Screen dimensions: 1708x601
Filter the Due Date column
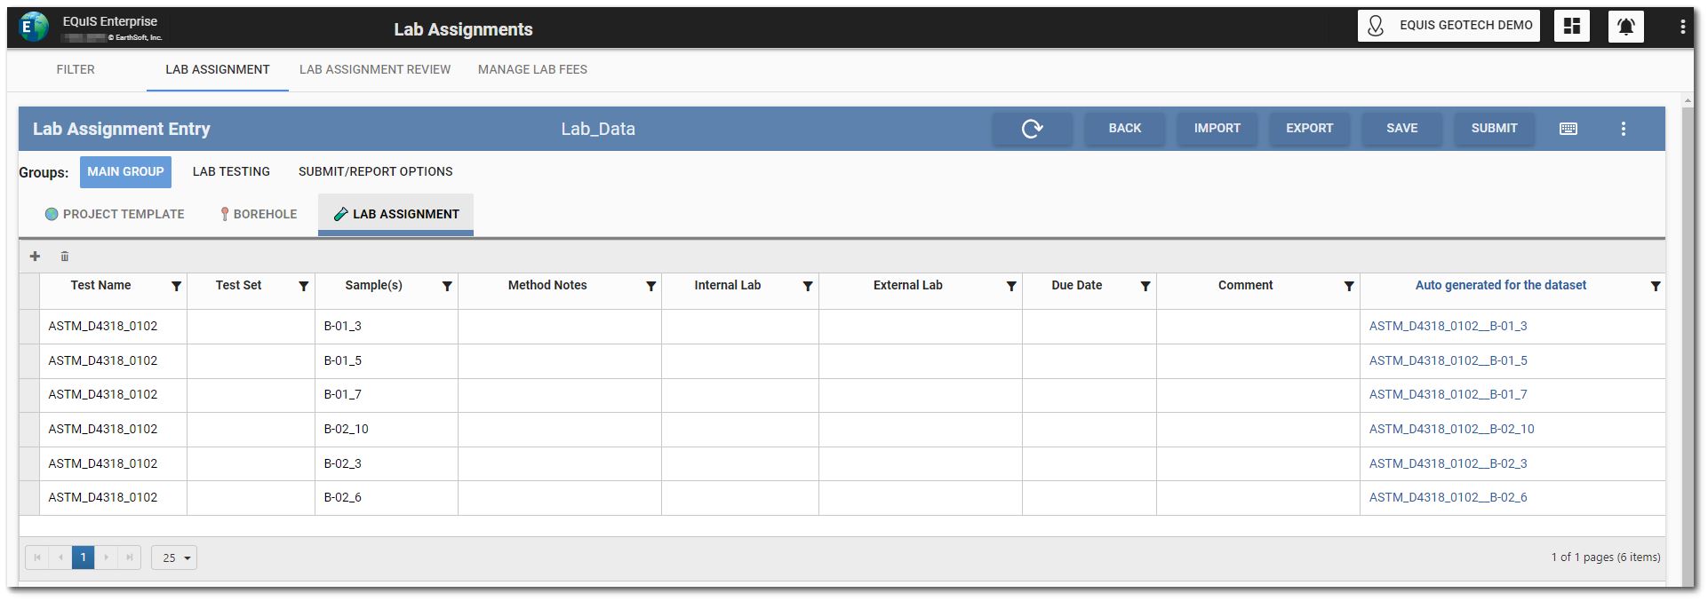coord(1145,286)
